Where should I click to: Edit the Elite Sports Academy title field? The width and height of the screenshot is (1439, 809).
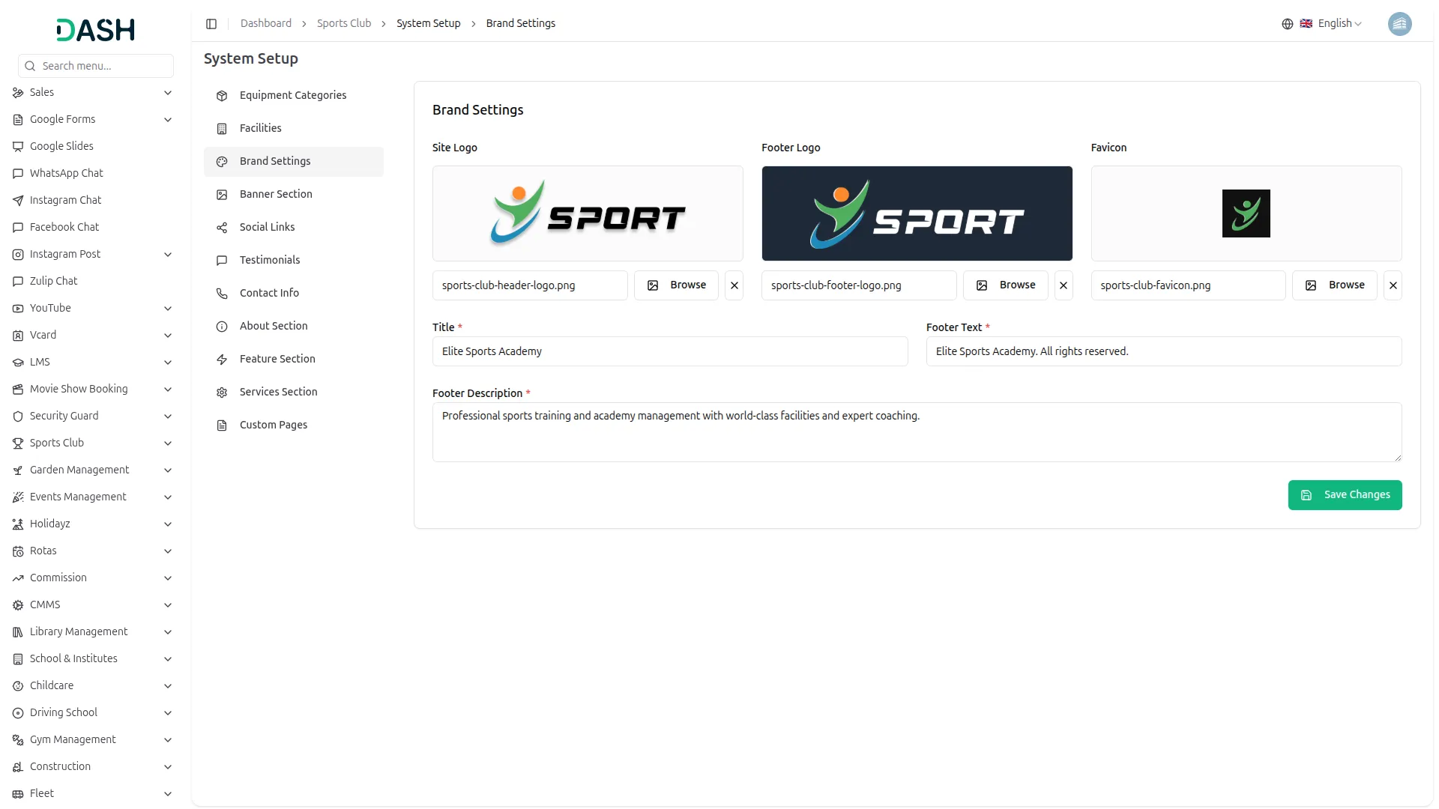(x=669, y=351)
